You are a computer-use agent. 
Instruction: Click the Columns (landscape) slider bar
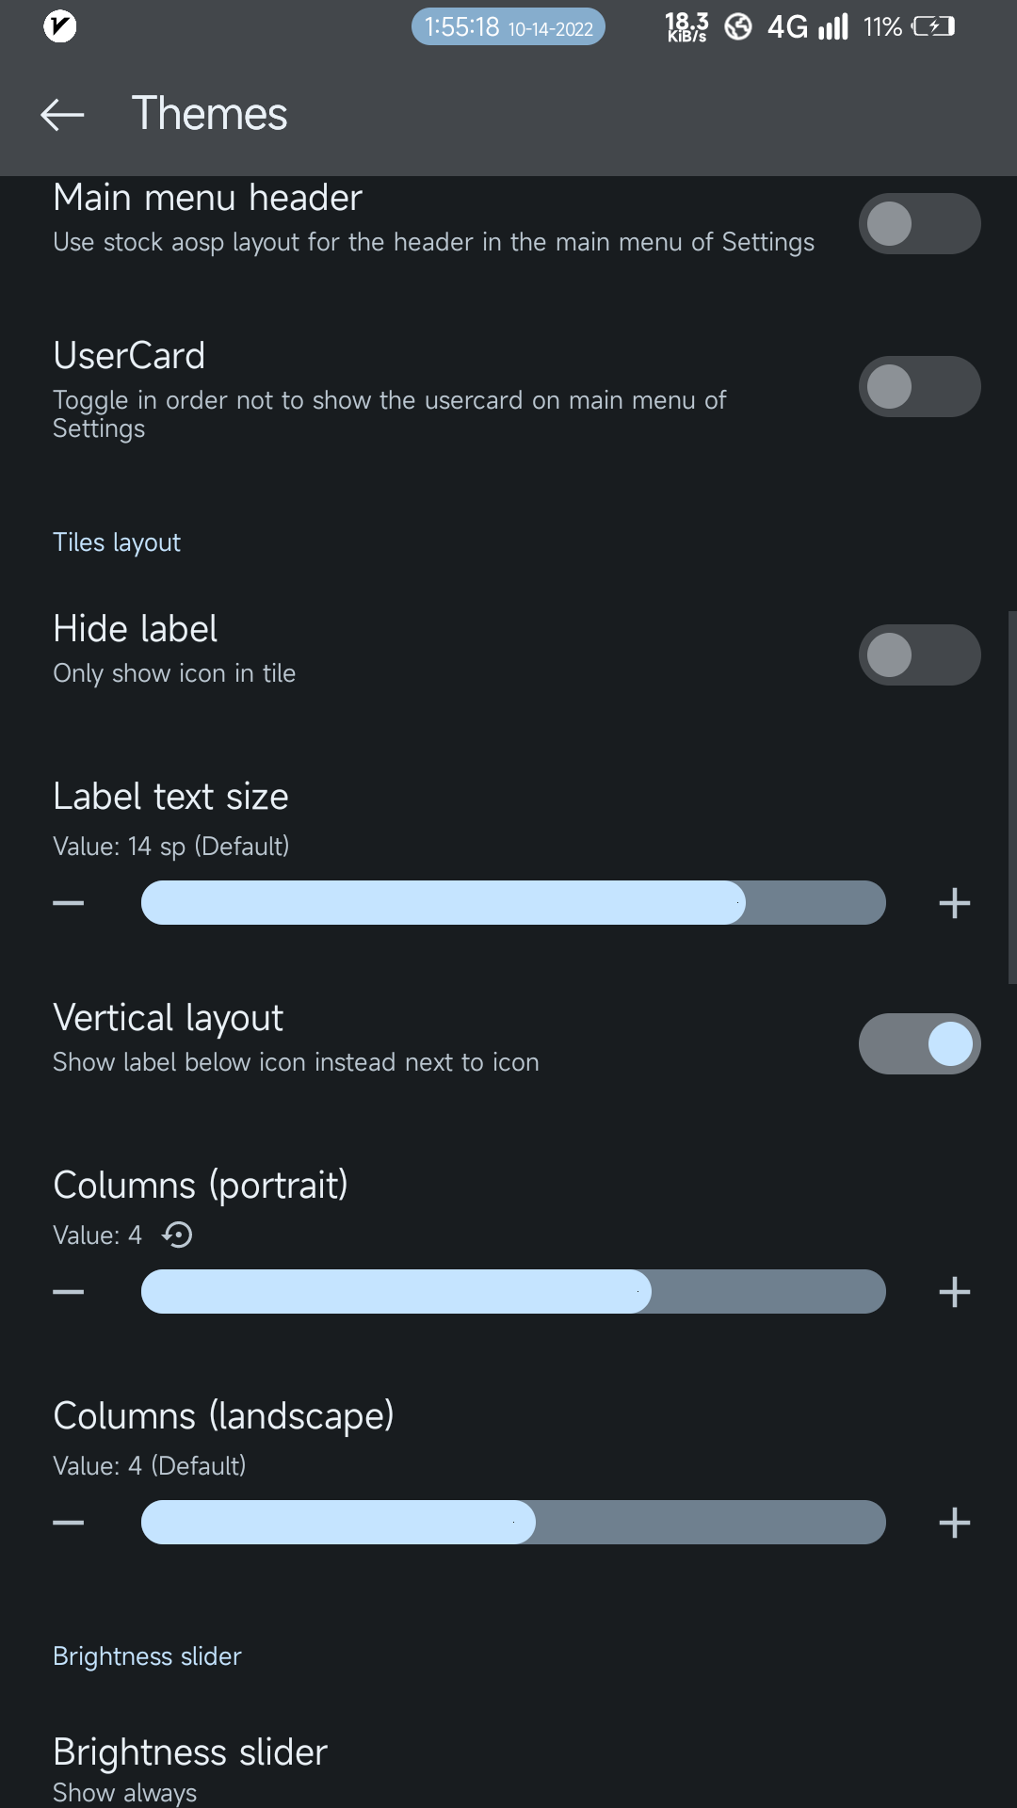click(513, 1523)
